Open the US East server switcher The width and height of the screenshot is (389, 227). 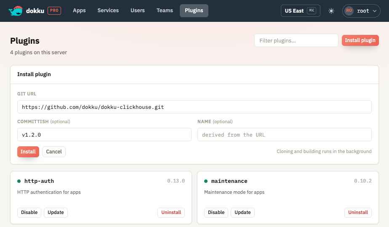click(x=301, y=11)
